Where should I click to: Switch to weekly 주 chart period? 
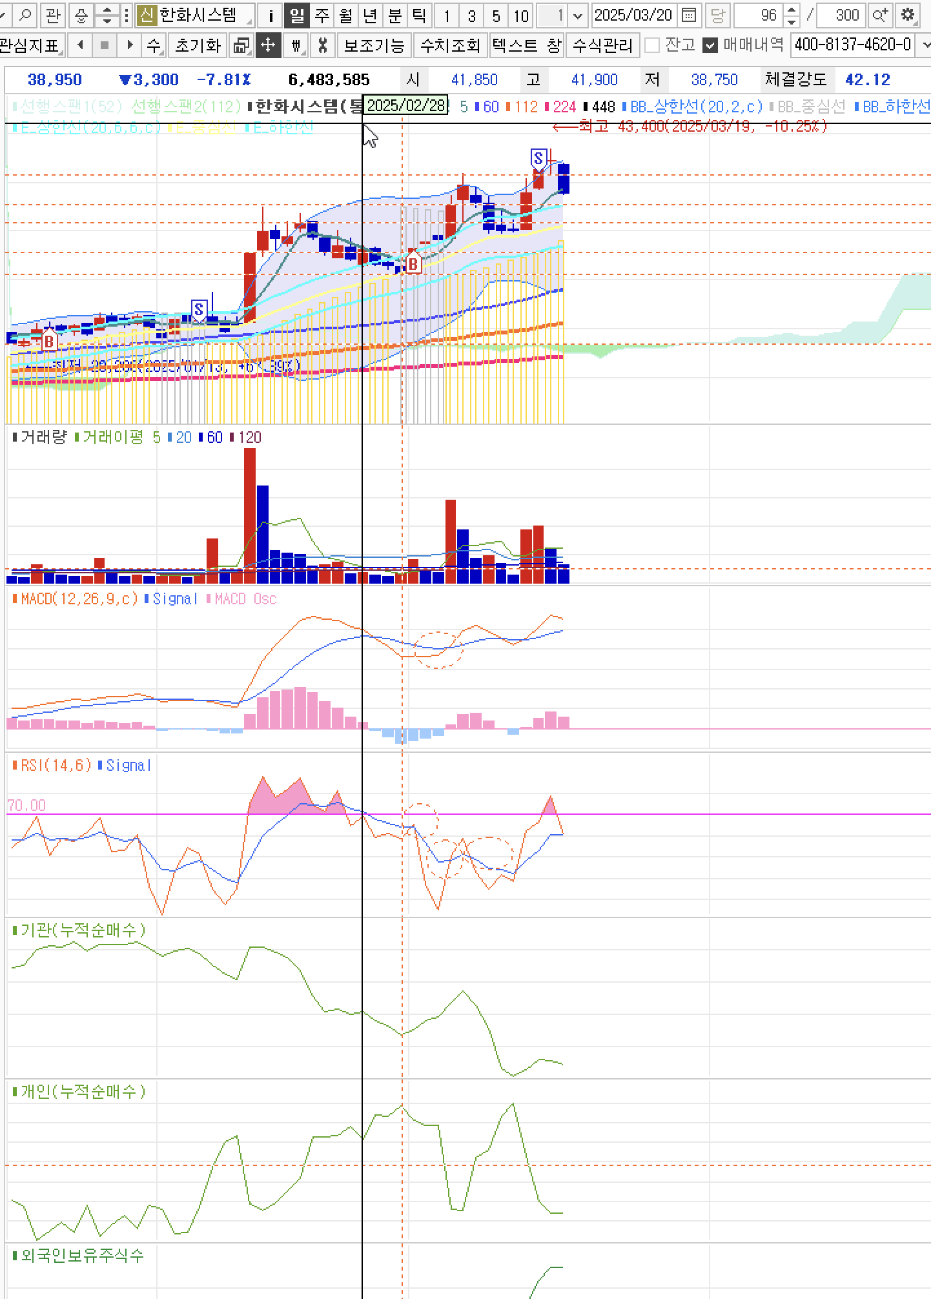[322, 15]
